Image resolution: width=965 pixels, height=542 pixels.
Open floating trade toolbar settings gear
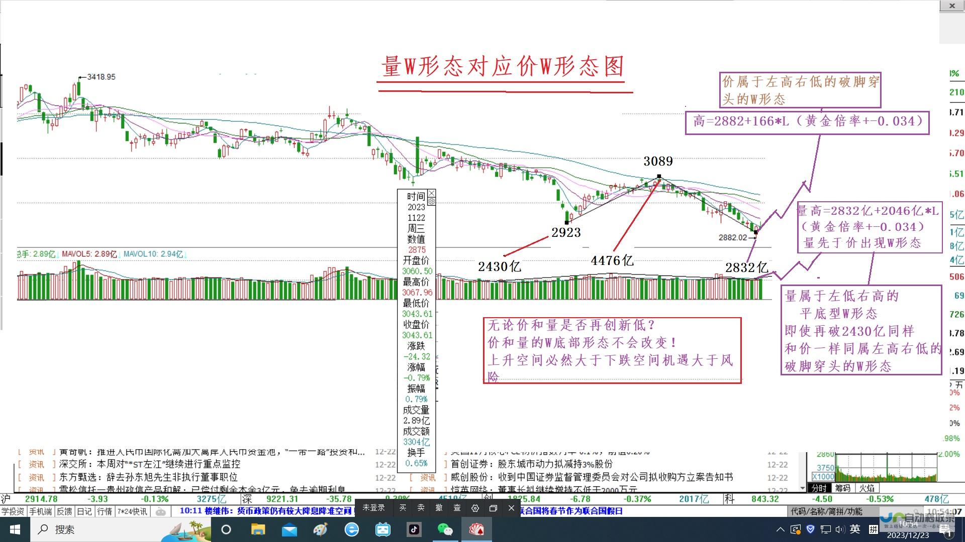tap(475, 508)
